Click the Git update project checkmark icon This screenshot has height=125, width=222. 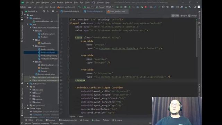155,7
